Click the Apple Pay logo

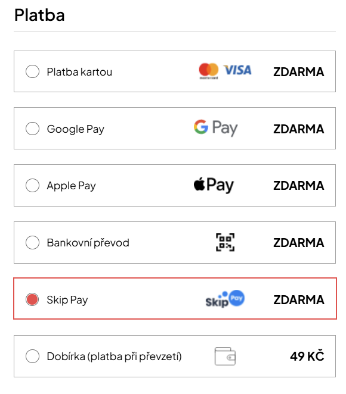214,185
